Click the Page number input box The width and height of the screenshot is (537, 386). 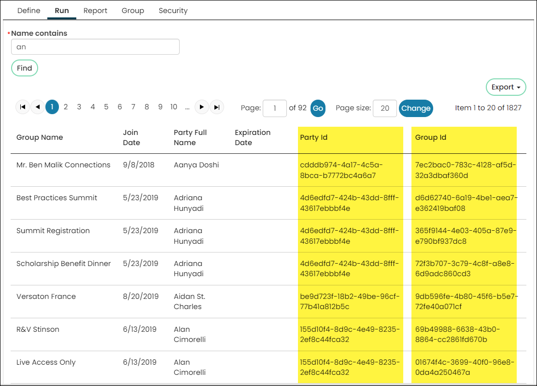point(275,108)
